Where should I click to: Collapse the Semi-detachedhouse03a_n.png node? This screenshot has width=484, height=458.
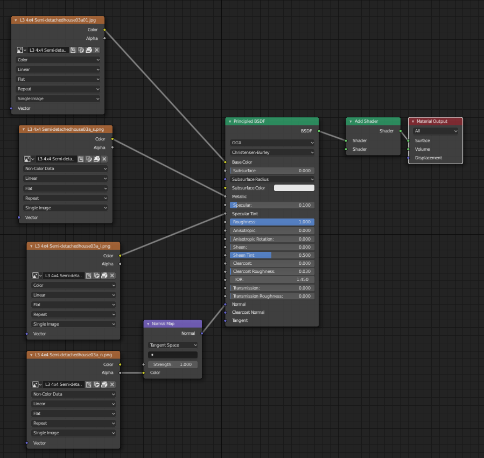[31, 355]
